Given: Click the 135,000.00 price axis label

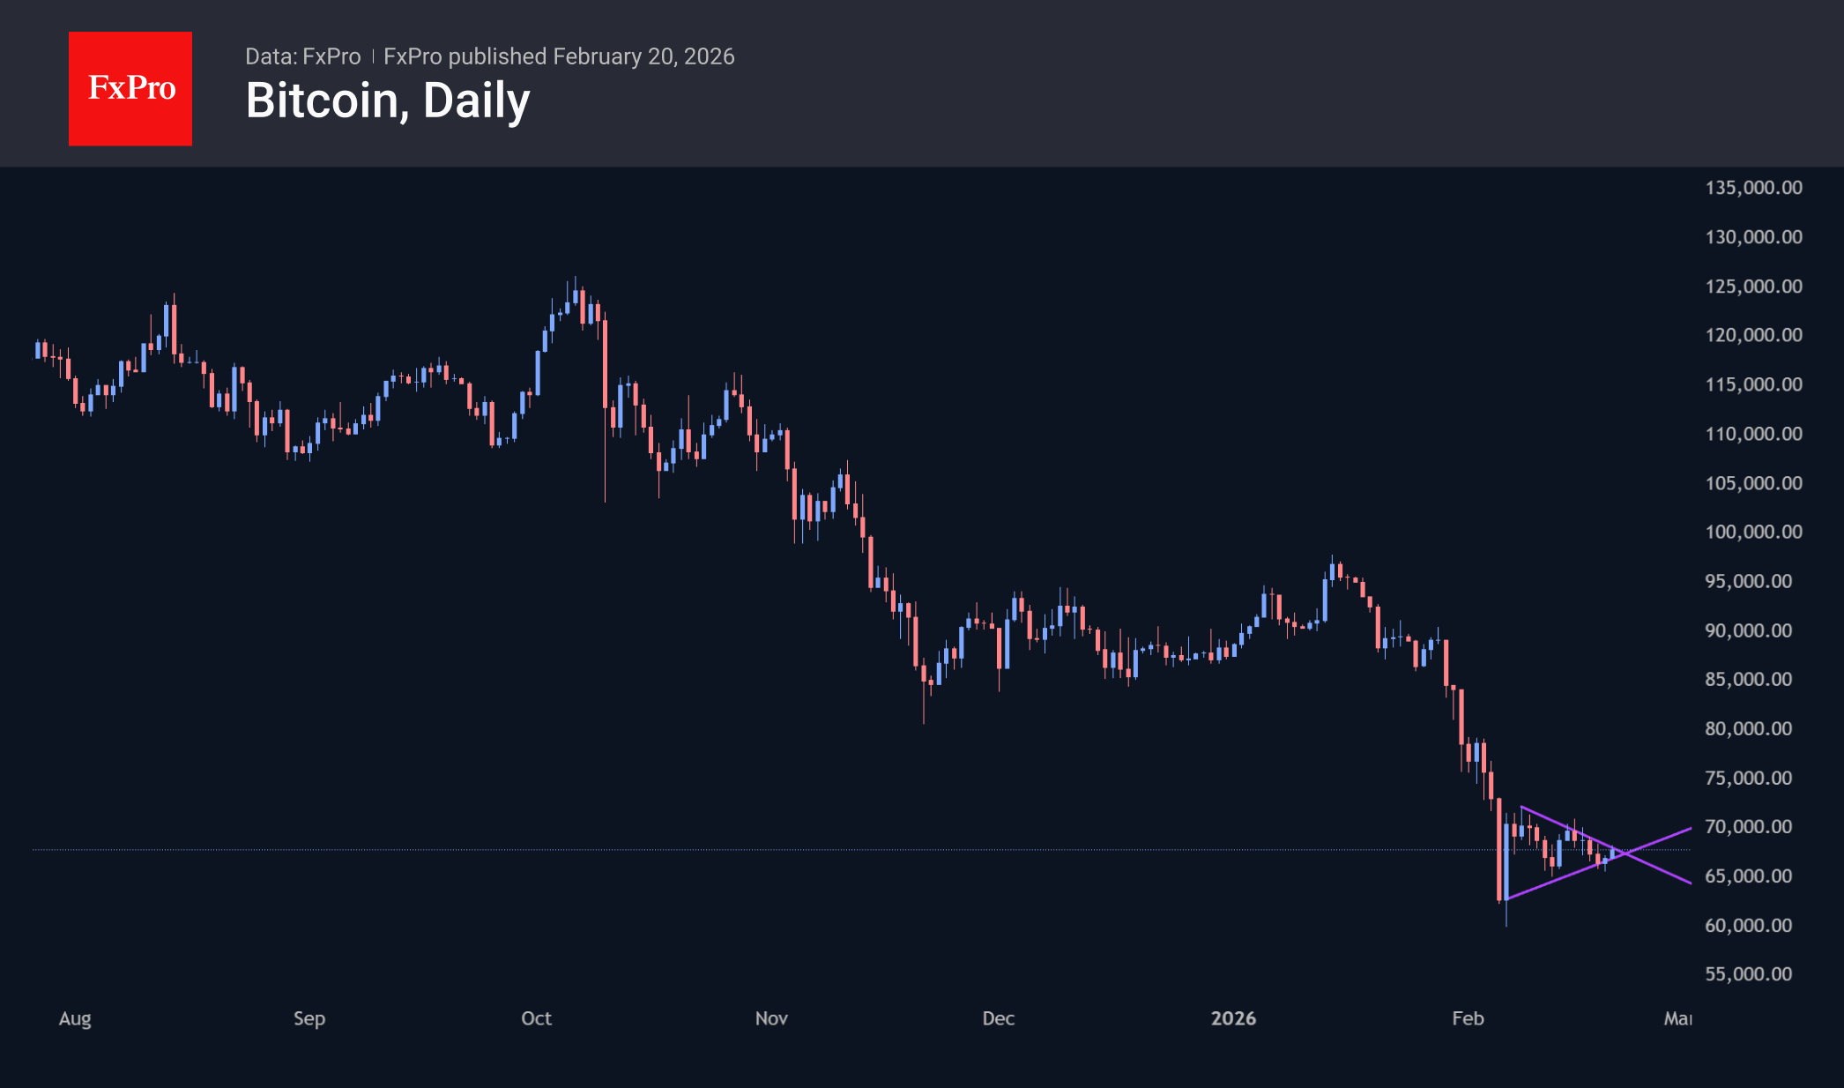Looking at the screenshot, I should pyautogui.click(x=1753, y=188).
